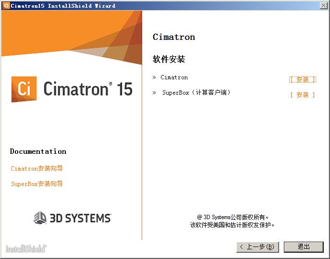Click the install link for Cimatron

point(303,80)
